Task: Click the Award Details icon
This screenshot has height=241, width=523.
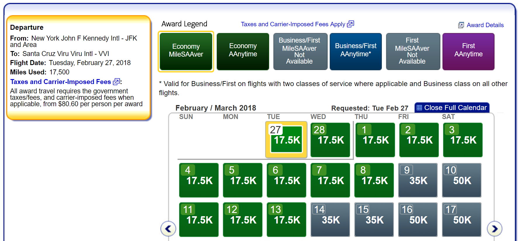Action: click(461, 25)
